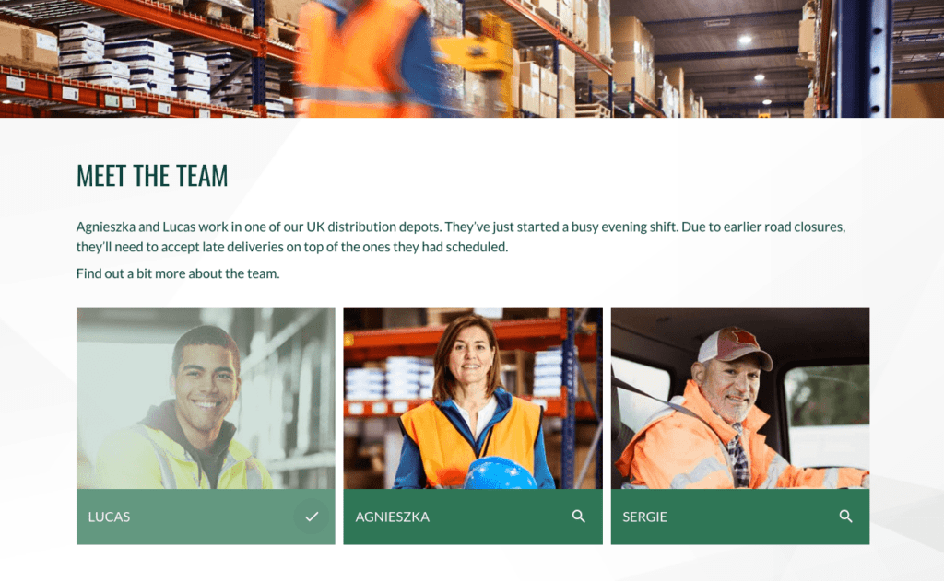Open Lucas's profile photo

[206, 398]
